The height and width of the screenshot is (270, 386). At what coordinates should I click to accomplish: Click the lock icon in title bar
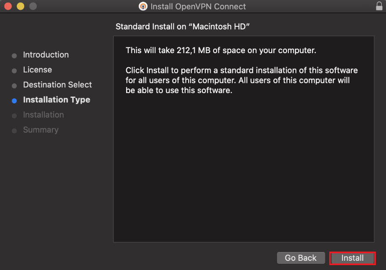pos(379,6)
